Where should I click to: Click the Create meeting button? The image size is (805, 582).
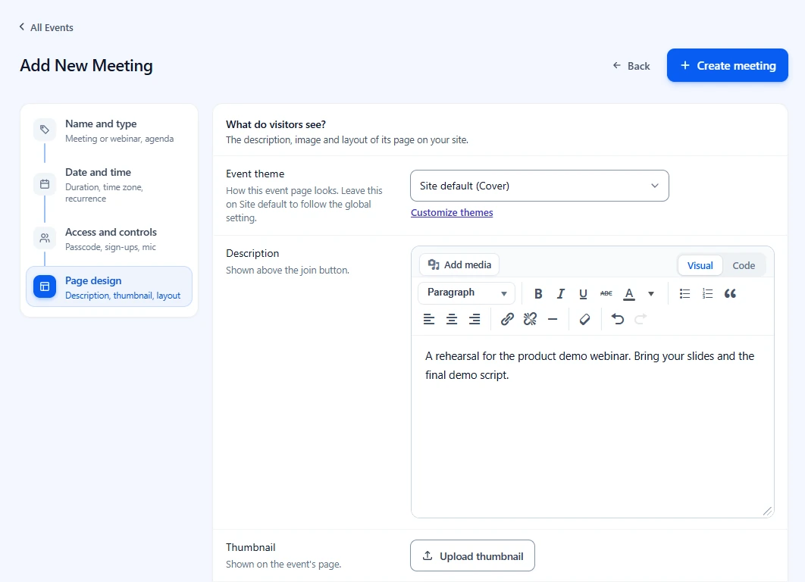pos(728,65)
